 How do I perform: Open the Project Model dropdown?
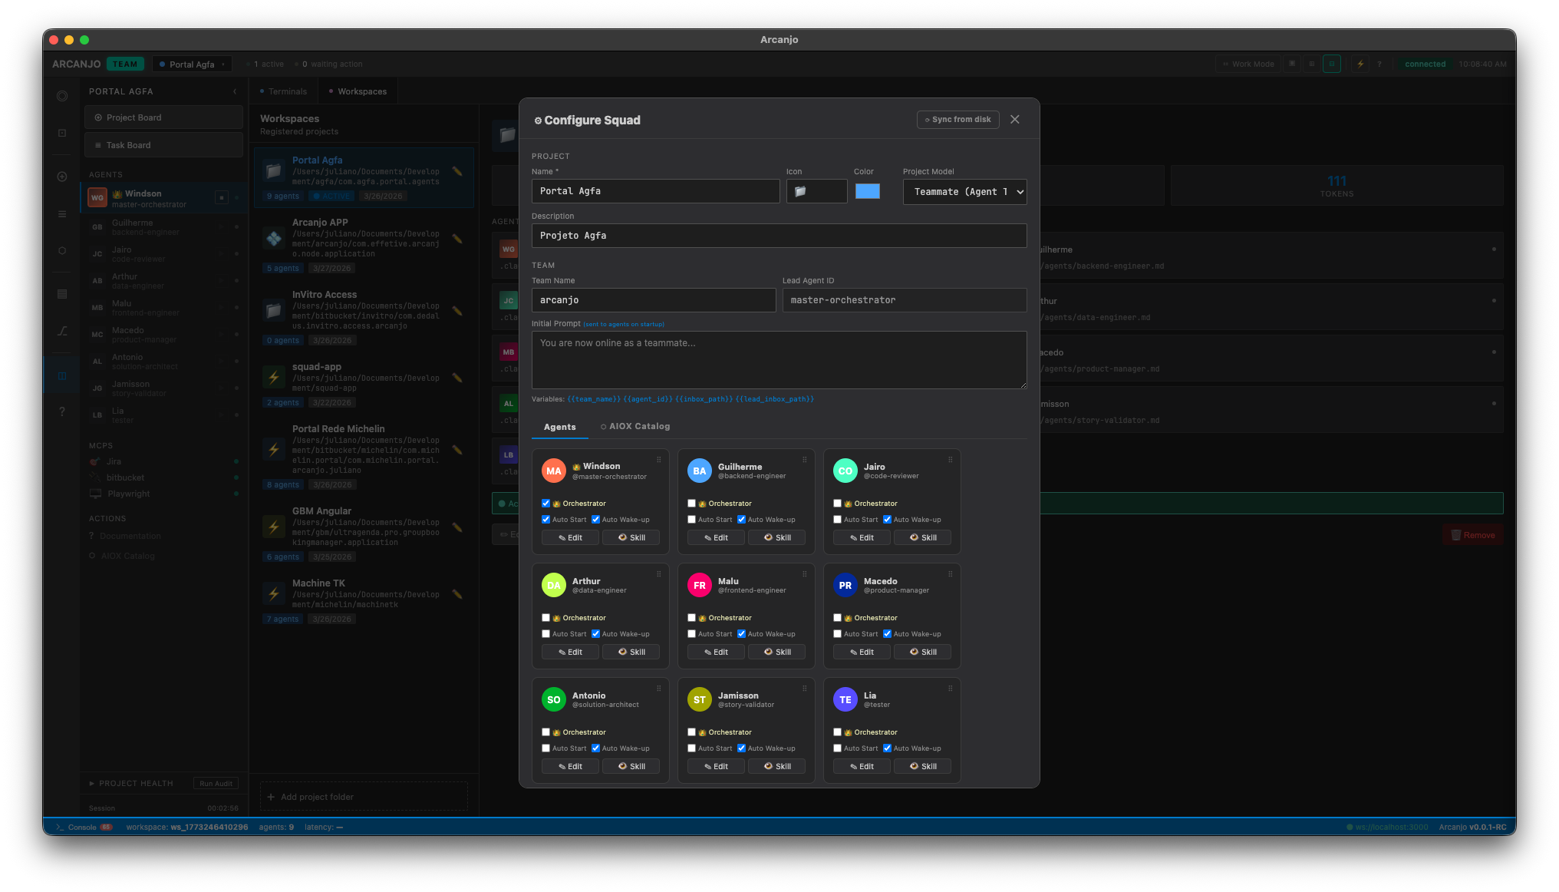point(964,192)
